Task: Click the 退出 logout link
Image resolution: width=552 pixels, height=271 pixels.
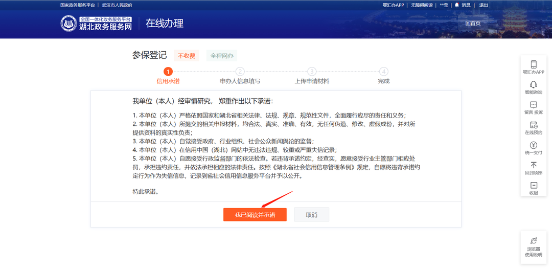Action: point(484,5)
